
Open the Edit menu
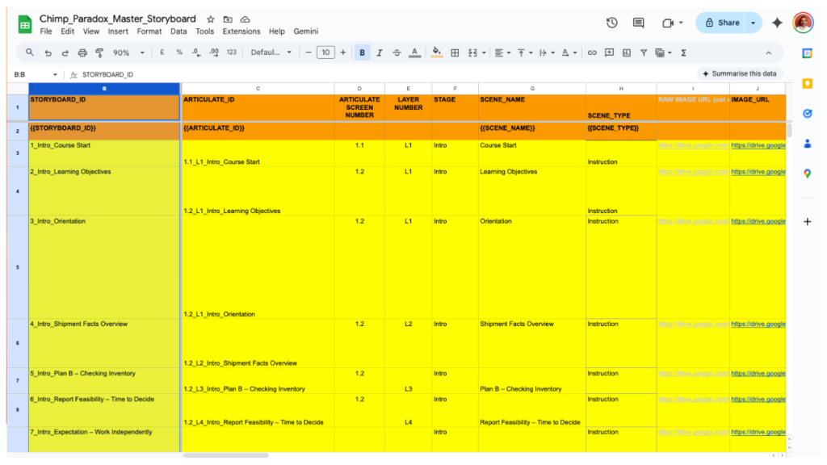click(68, 31)
